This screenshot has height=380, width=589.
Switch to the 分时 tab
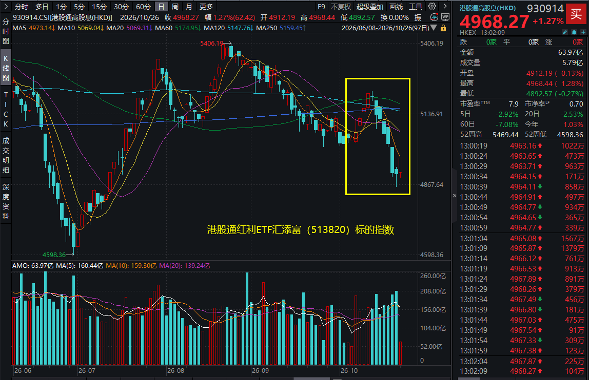[22, 6]
